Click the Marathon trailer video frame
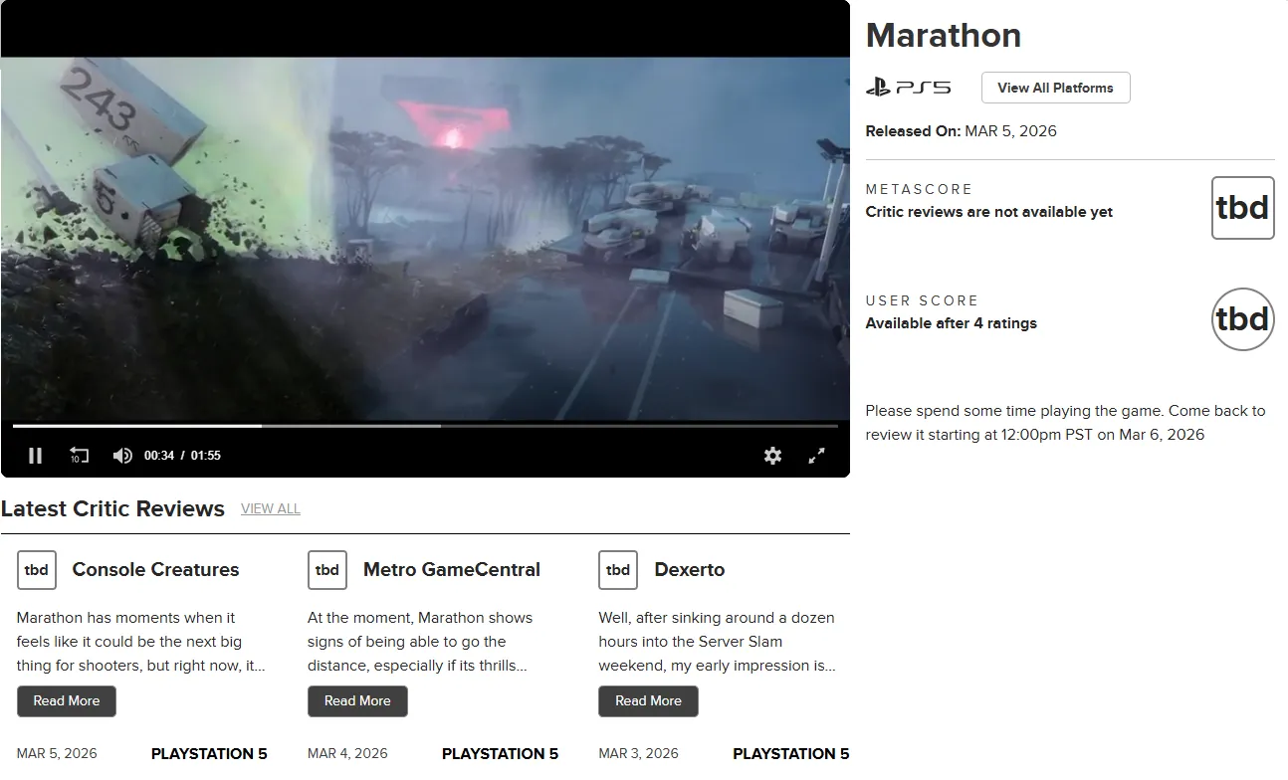Image resolution: width=1288 pixels, height=780 pixels. [x=425, y=239]
